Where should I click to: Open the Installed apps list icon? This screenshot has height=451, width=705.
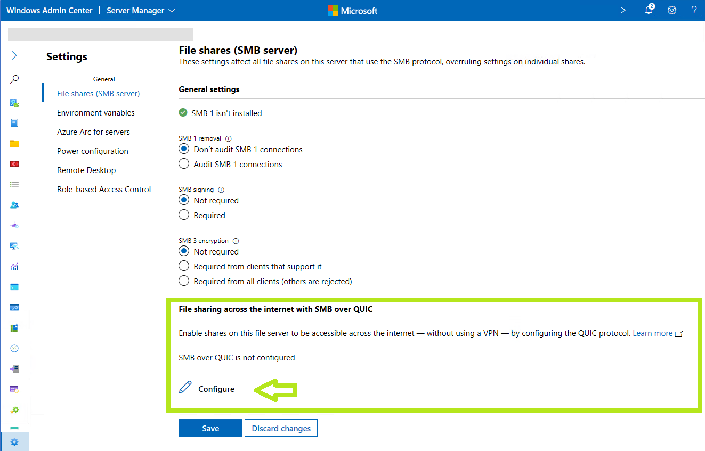coord(14,185)
